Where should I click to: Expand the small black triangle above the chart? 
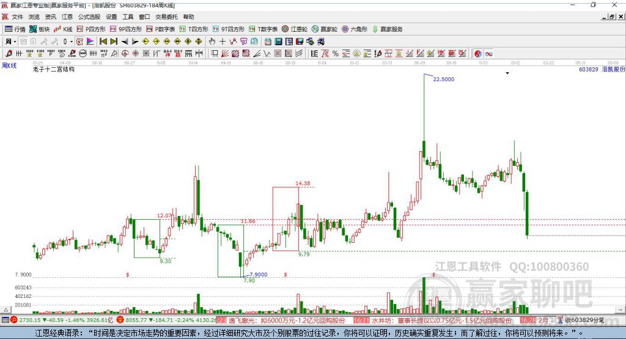(x=507, y=73)
